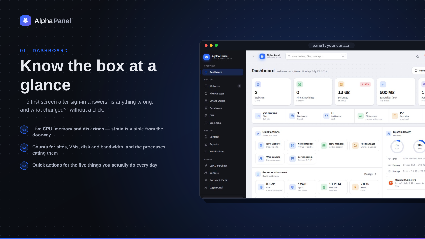Click the CPU chip icon in System health
This screenshot has width=425, height=239.
pyautogui.click(x=389, y=159)
